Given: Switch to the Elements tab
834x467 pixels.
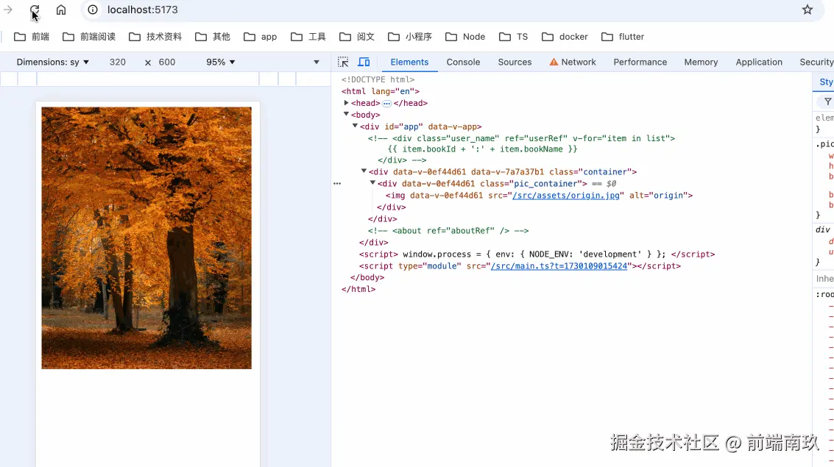Looking at the screenshot, I should pos(409,63).
